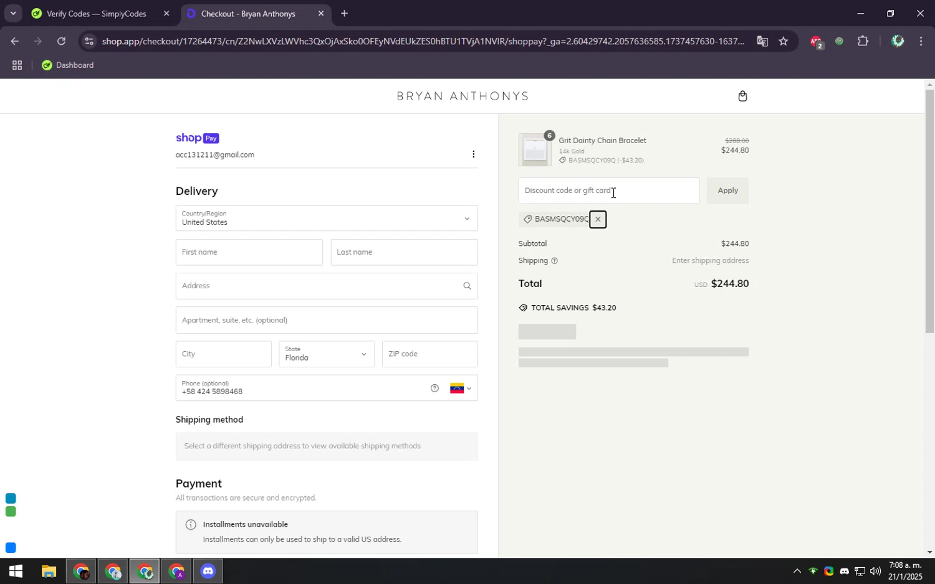The image size is (935, 584).
Task: Click the Bryan Anthonys store logo
Action: (x=463, y=96)
